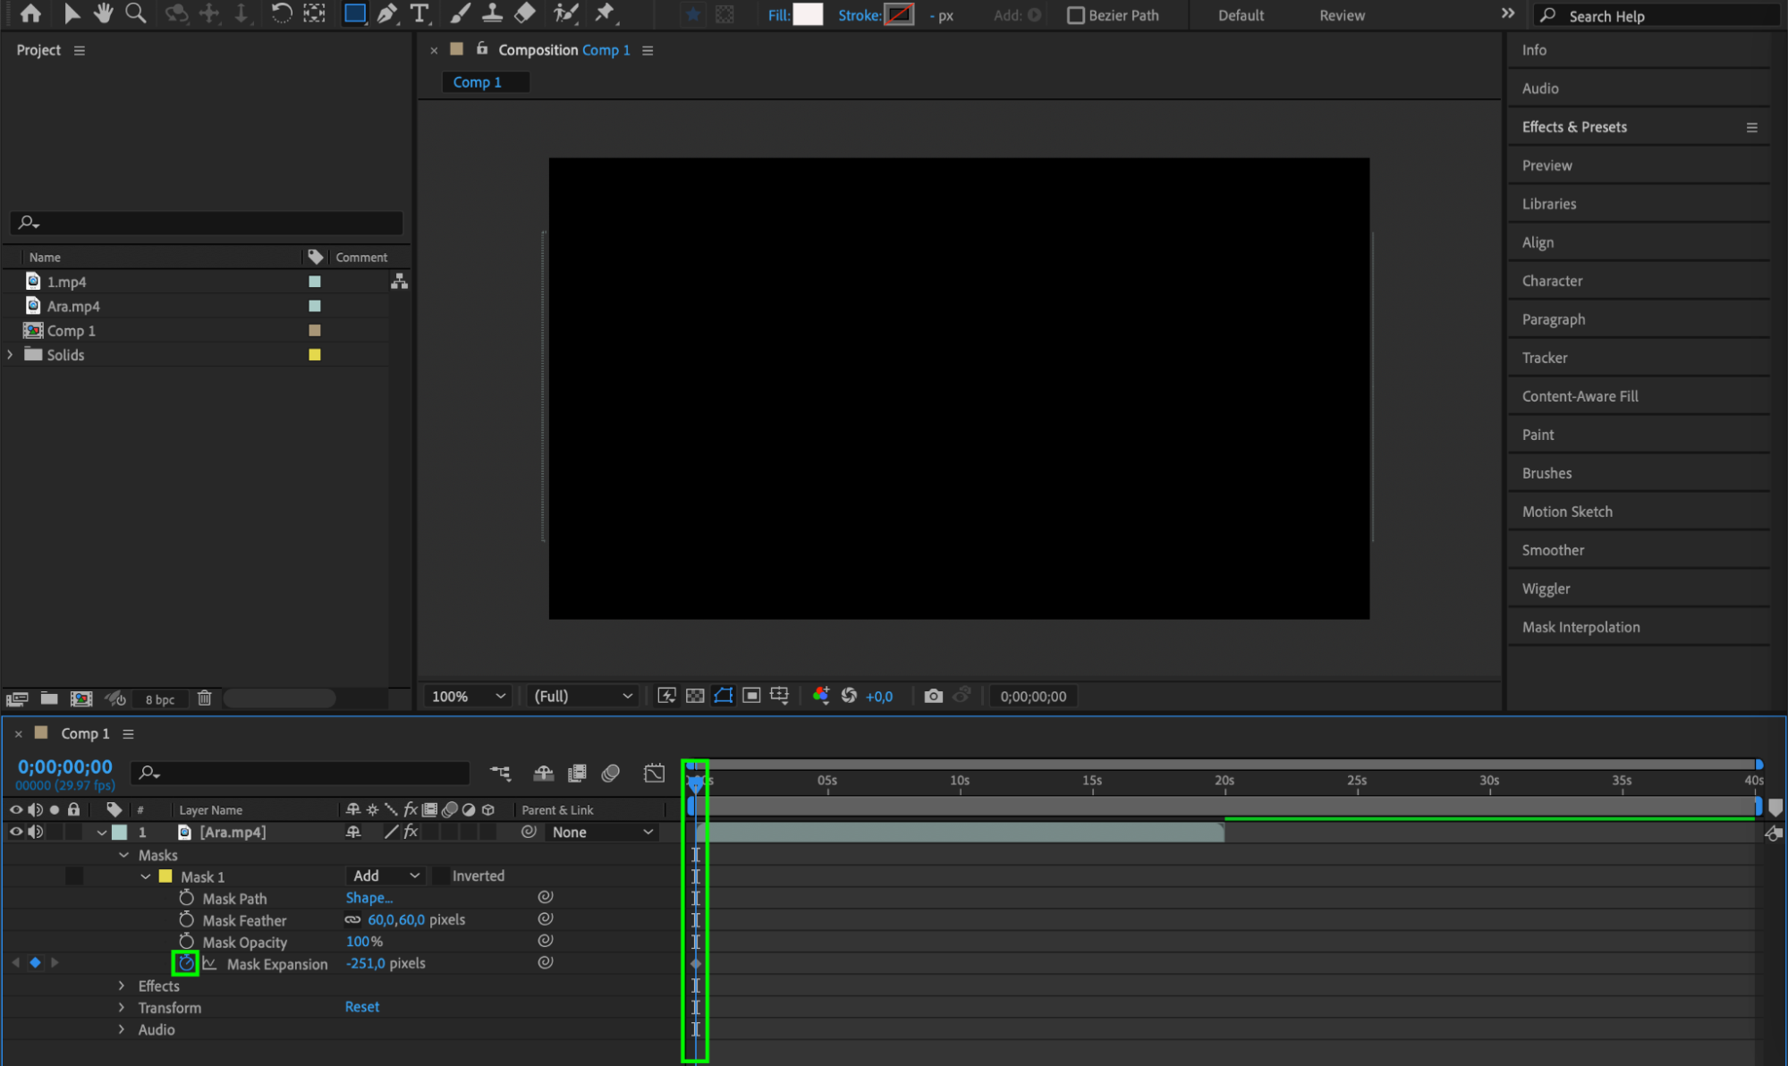
Task: Select the Pen tool in the toolbar
Action: tap(387, 13)
